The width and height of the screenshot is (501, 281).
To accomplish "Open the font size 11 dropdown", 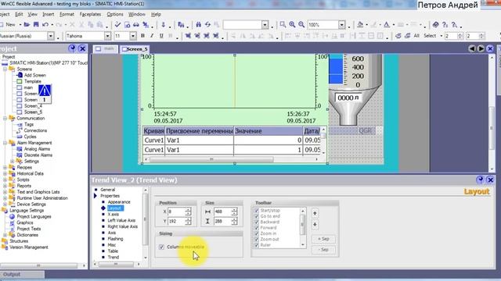I will point(133,36).
